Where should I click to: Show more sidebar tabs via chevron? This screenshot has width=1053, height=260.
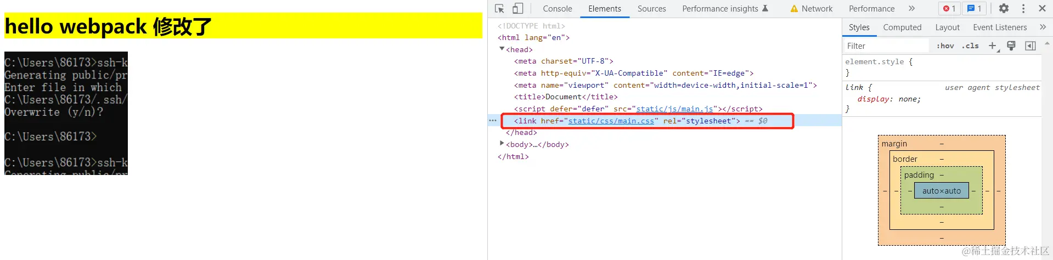(x=1043, y=27)
